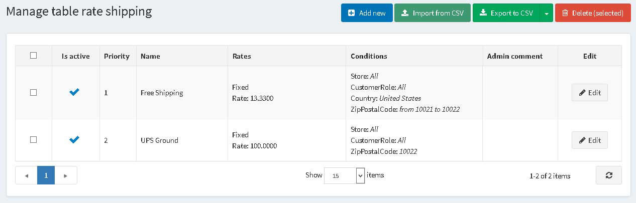Go to previous page arrow
Viewport: 636px width, 203px height.
click(27, 175)
